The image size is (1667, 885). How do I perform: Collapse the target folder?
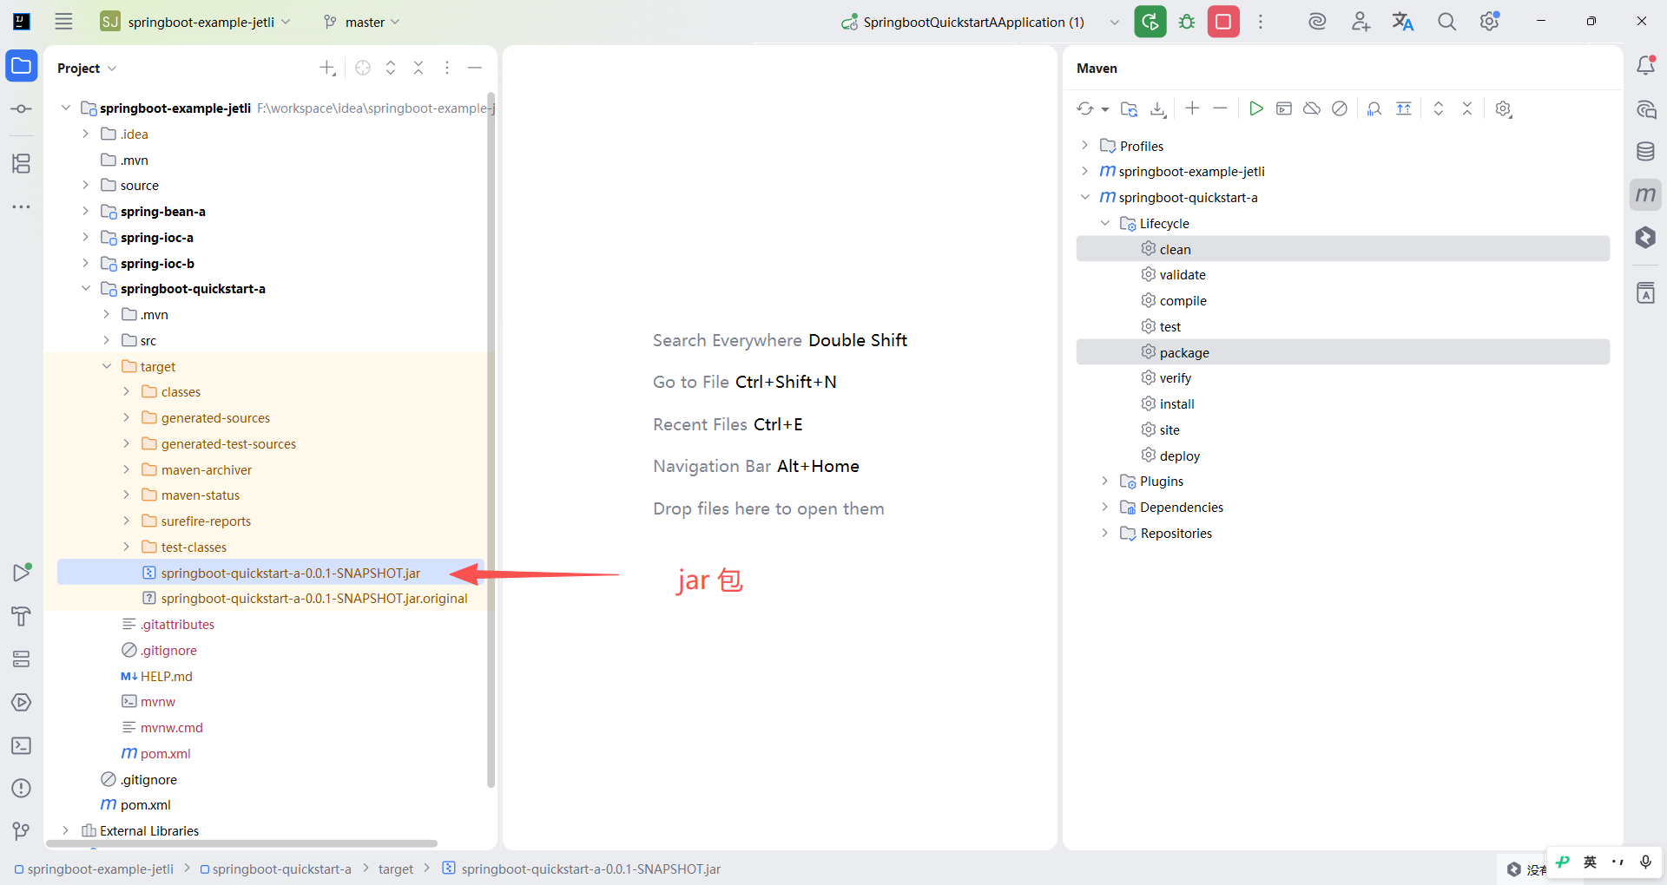click(x=106, y=366)
